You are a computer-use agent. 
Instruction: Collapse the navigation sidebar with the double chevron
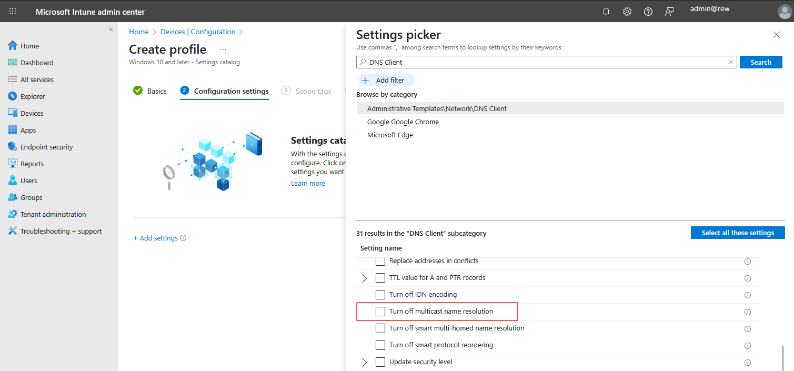pyautogui.click(x=111, y=30)
